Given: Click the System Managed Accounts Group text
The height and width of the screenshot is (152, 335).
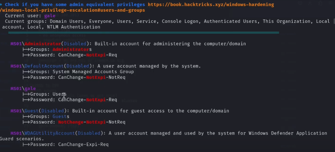Looking at the screenshot, I should pos(93,72).
